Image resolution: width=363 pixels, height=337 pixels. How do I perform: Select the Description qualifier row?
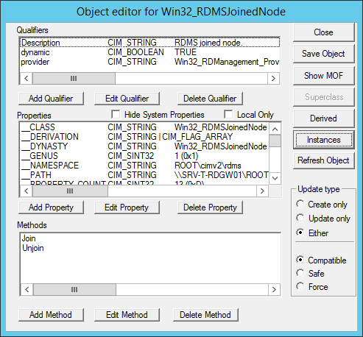click(x=149, y=43)
